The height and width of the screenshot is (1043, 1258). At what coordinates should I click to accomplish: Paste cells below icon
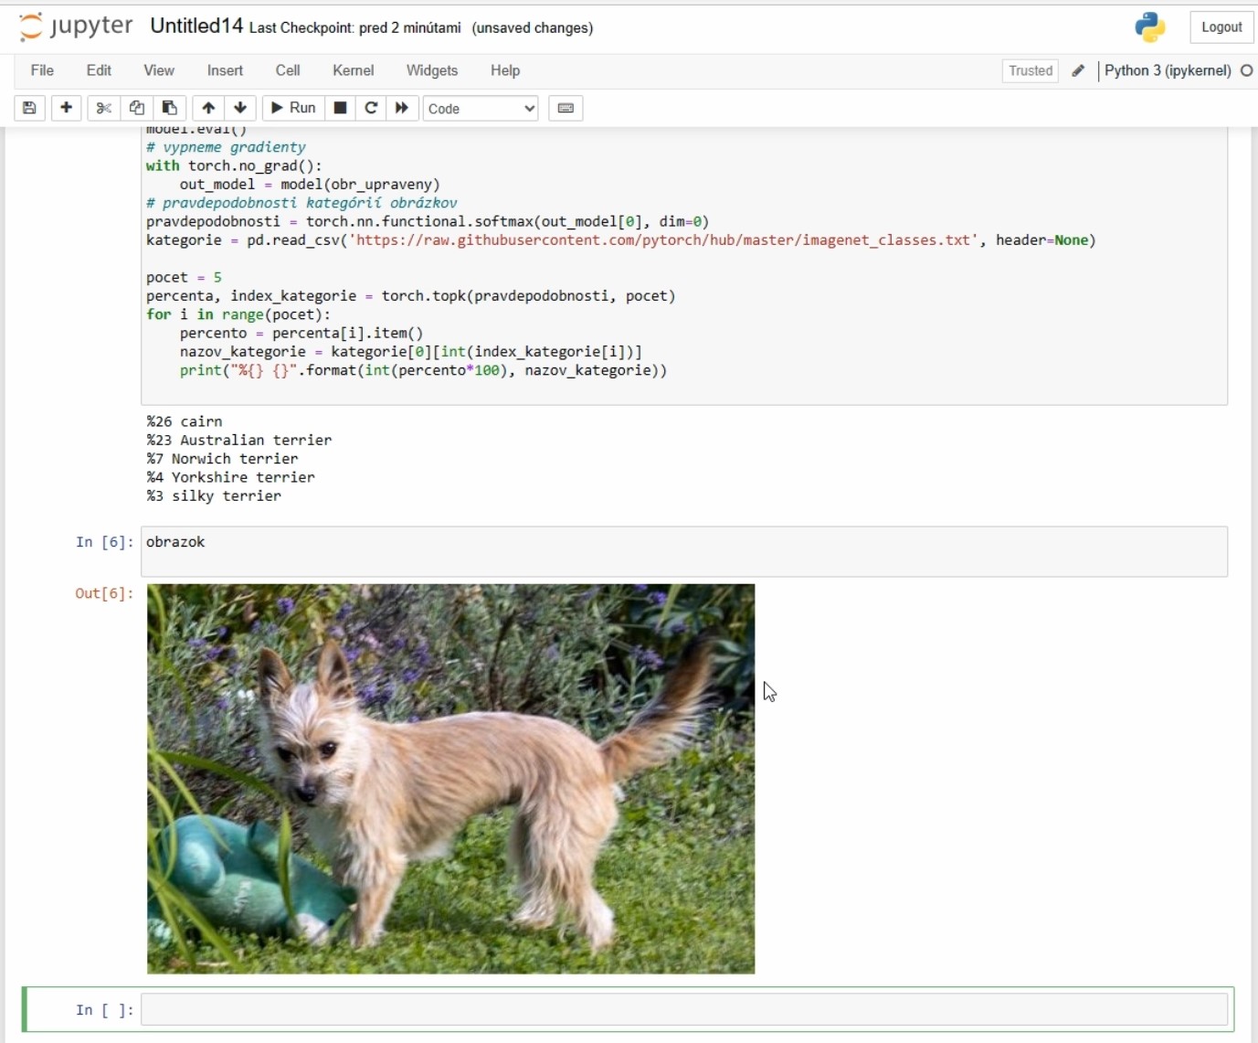pyautogui.click(x=170, y=108)
